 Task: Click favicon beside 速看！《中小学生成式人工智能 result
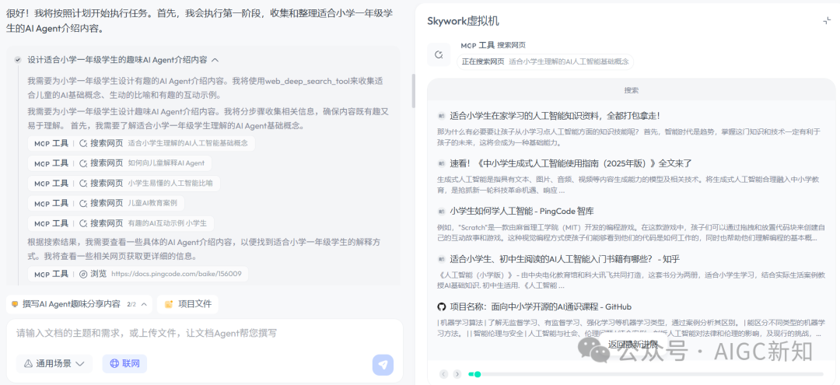tap(442, 163)
